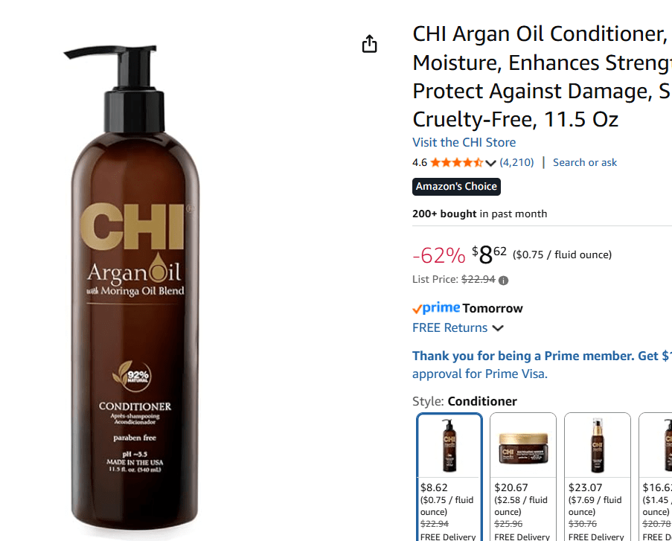Screen dimensions: 672x541
Task: Click the $8.62 price display
Action: [489, 255]
